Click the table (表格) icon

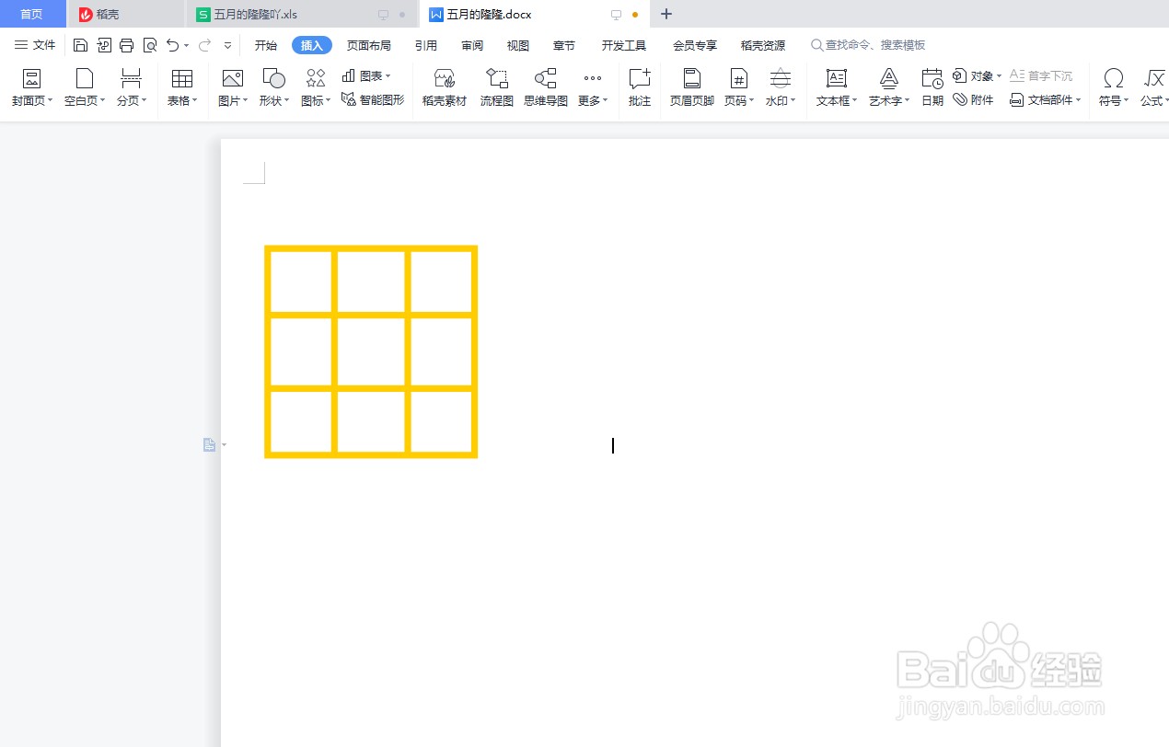click(x=182, y=78)
